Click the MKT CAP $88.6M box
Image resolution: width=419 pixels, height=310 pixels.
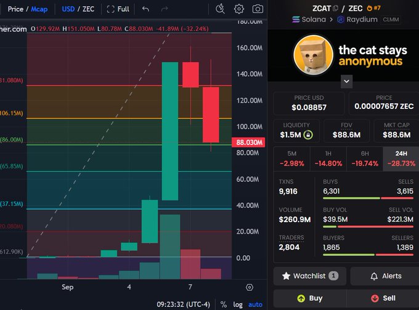click(397, 131)
